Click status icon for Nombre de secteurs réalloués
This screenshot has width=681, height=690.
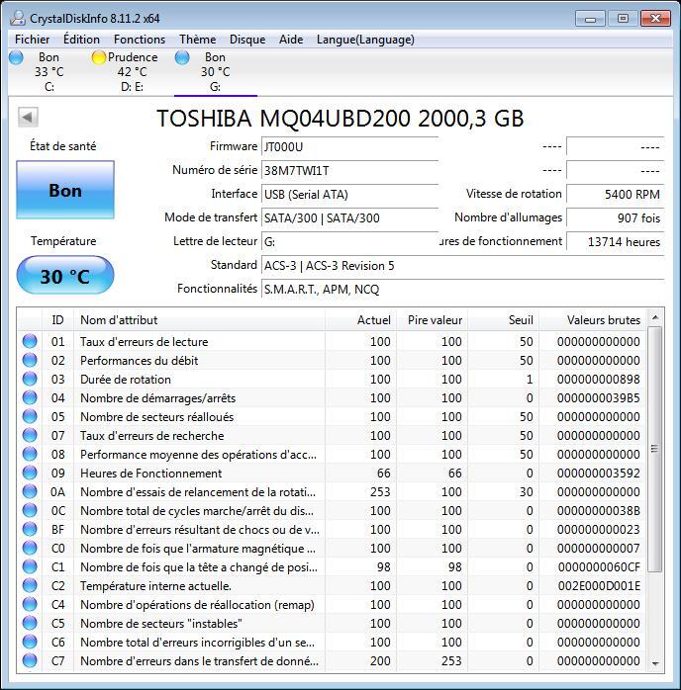(30, 417)
